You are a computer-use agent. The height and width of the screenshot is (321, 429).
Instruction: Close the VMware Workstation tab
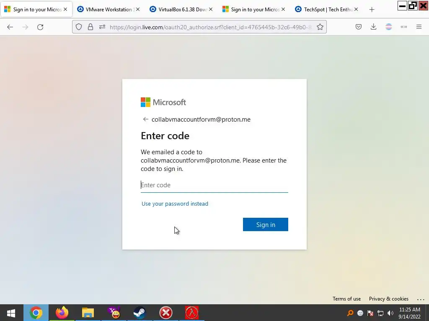(138, 9)
